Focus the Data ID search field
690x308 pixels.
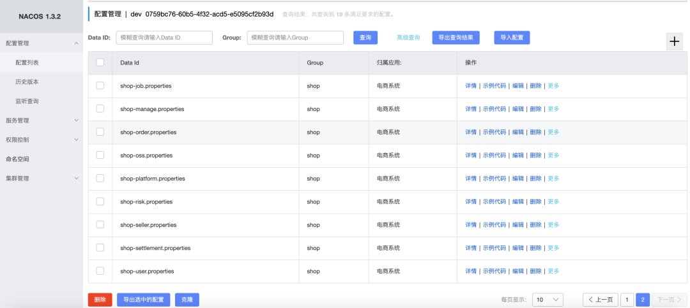(164, 38)
